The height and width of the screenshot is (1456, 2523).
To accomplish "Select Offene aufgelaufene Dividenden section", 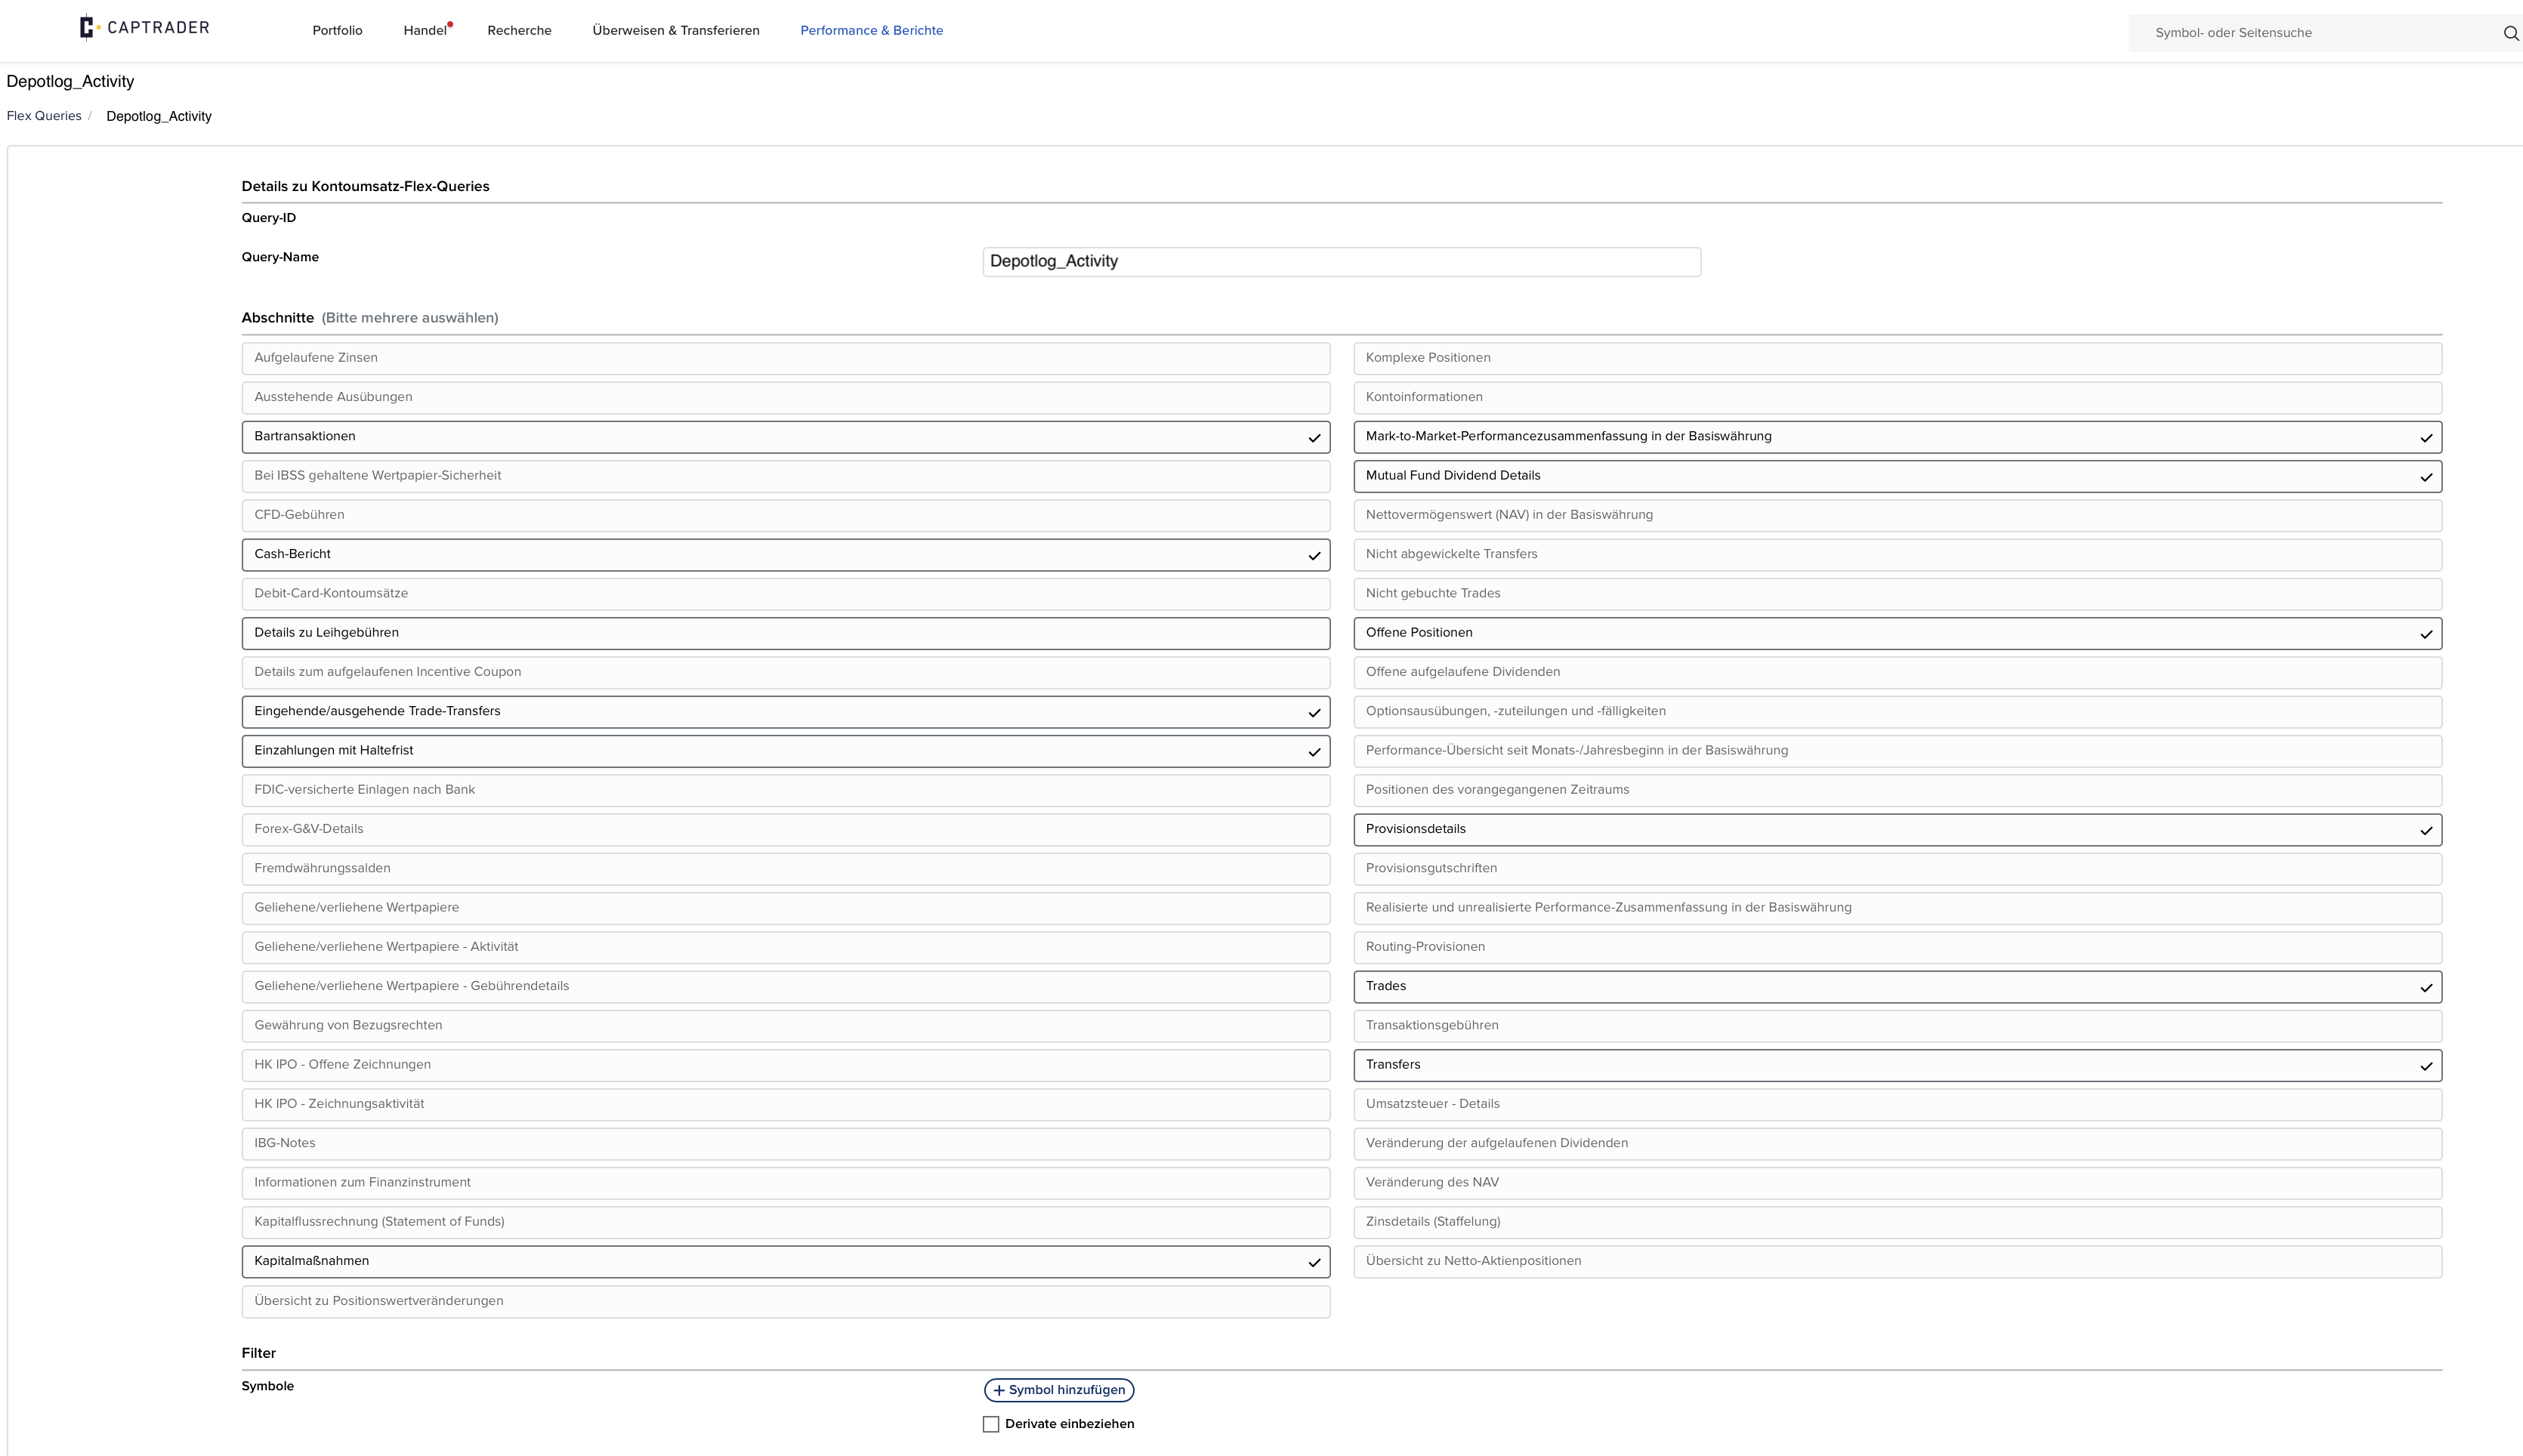I will pos(1897,672).
